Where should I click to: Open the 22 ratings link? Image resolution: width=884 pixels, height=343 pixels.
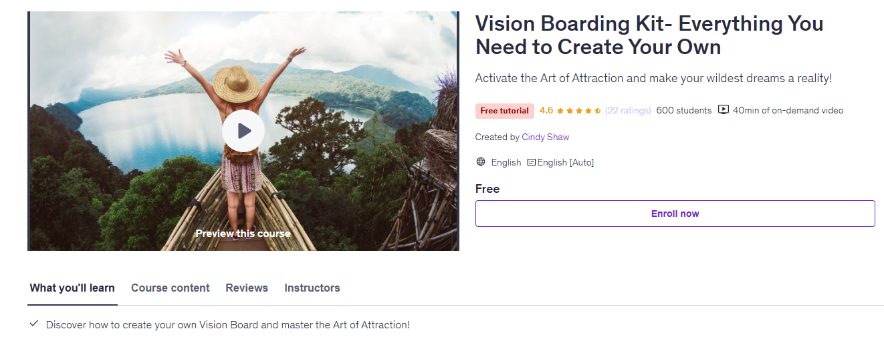[628, 111]
